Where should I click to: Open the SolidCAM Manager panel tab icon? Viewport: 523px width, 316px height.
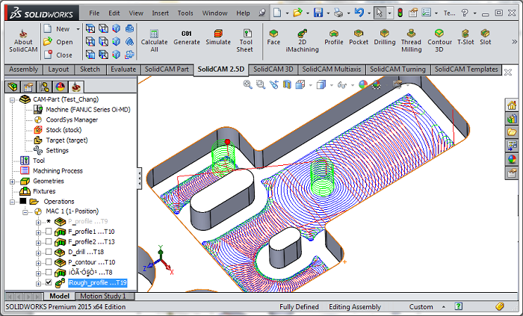pos(75,87)
